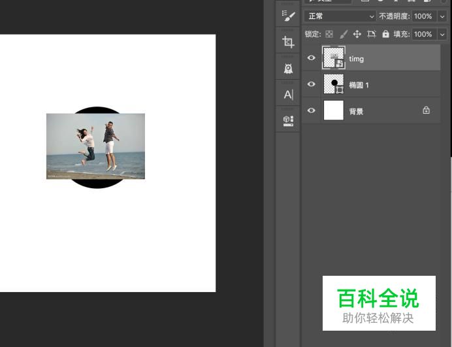Lock transparent pixels checkerboard icon
This screenshot has width=452, height=347.
point(329,34)
